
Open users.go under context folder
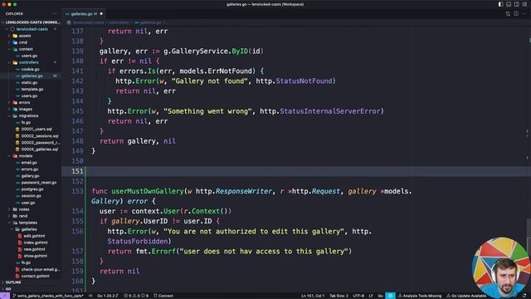(x=29, y=56)
